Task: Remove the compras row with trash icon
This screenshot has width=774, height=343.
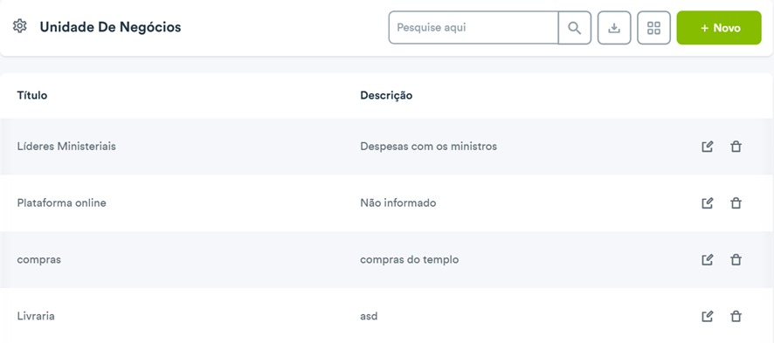Action: [736, 260]
